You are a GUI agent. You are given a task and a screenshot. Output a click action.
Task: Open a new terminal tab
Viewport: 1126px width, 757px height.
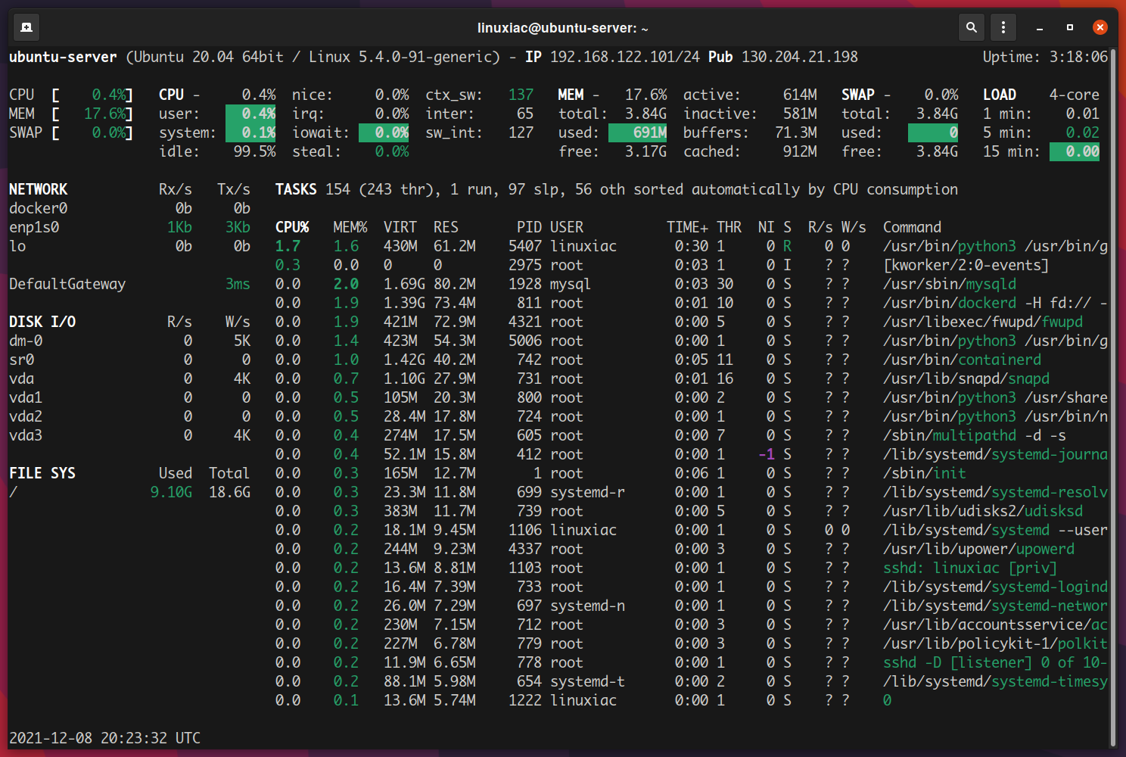pos(26,27)
